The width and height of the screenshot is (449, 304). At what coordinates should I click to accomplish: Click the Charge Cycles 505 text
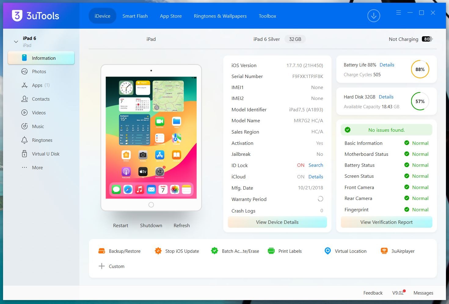pyautogui.click(x=362, y=75)
